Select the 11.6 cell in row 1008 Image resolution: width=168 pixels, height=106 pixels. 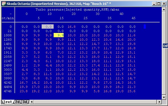(131, 35)
